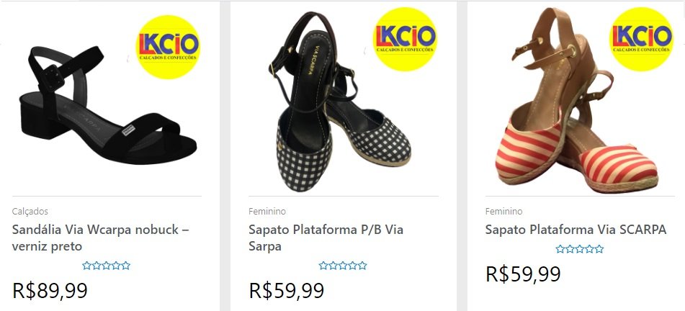This screenshot has width=685, height=311.
Task: Click Feminino category above Sapato Plataforma Via SCARPA
Action: [x=504, y=212]
